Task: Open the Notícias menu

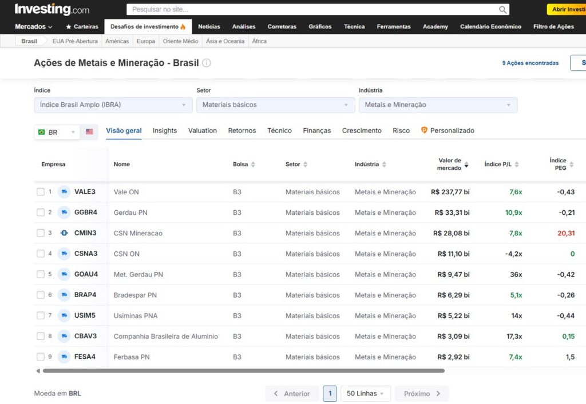Action: pos(209,27)
